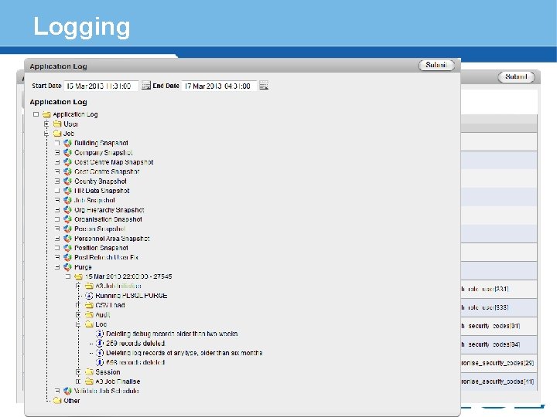This screenshot has width=557, height=417.
Task: Click the Validate Job Schedule job icon
Action: [67, 391]
